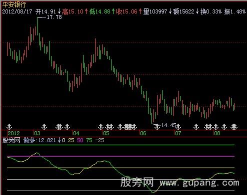Click the 股旁网 indicator name label

point(11,140)
